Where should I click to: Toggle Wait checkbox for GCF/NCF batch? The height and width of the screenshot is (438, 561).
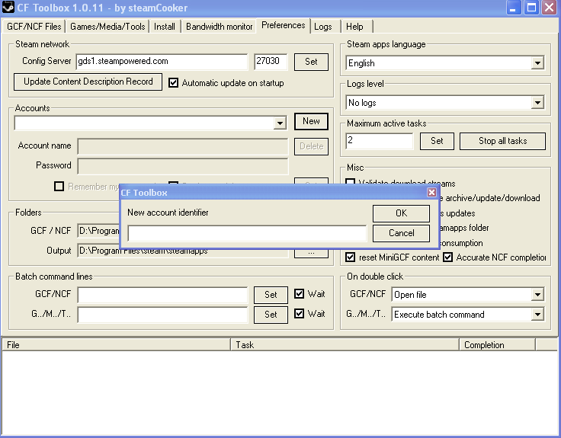click(299, 293)
